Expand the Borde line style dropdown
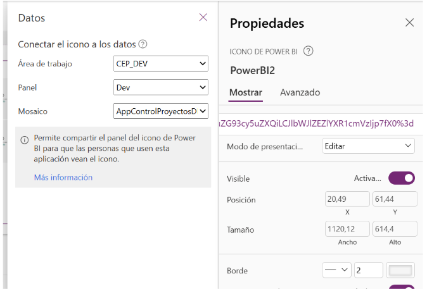The height and width of the screenshot is (298, 427). click(x=337, y=270)
